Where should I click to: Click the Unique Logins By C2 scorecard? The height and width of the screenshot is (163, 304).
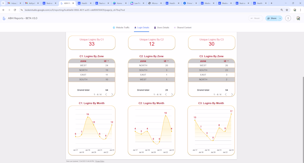(x=152, y=42)
